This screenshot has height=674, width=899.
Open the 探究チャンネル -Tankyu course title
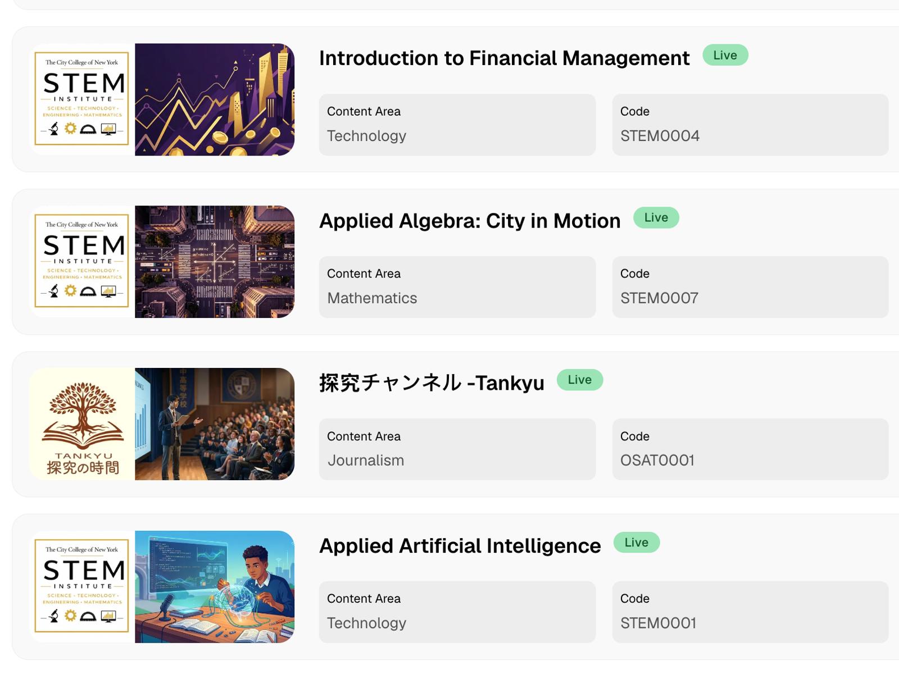432,382
